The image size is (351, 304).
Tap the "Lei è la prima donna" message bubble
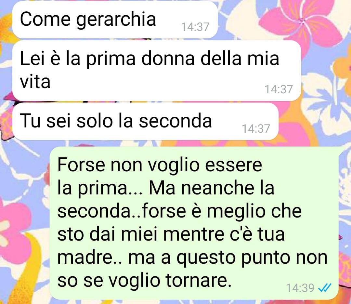point(157,71)
